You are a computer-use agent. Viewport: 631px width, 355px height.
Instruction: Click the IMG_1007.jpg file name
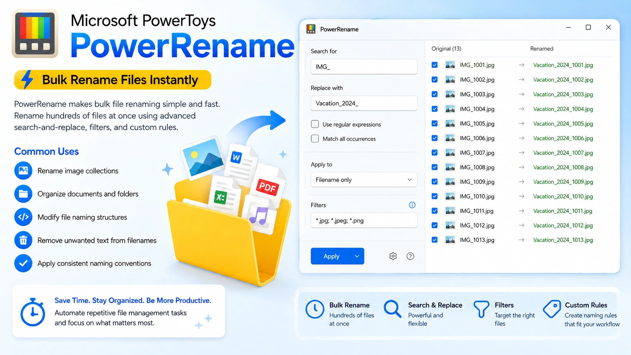(x=477, y=153)
